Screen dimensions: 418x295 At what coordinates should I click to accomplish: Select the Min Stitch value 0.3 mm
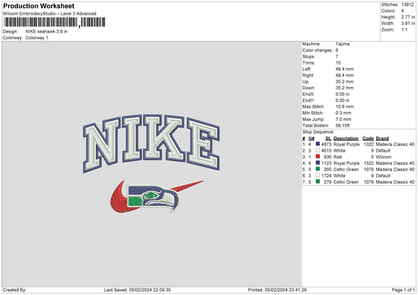pyautogui.click(x=343, y=113)
